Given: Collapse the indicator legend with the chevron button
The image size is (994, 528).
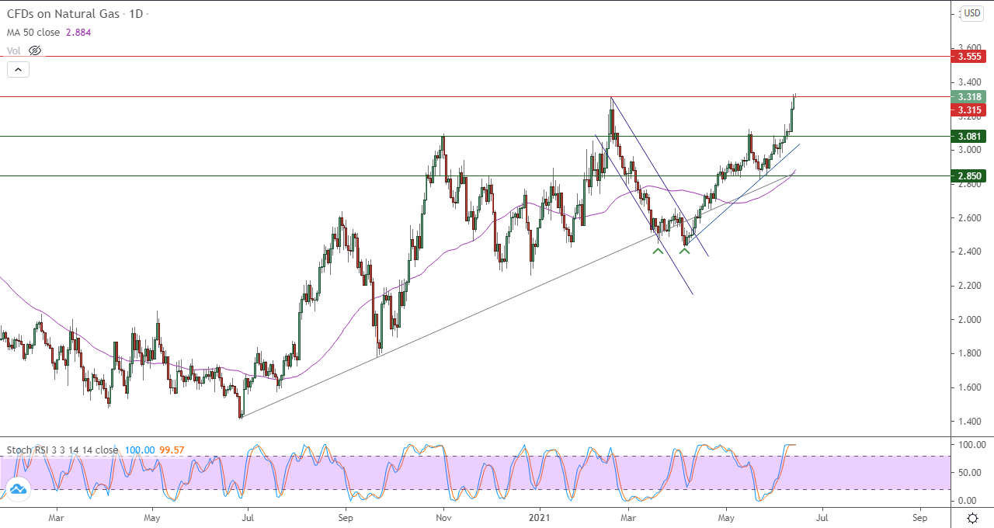Looking at the screenshot, I should pyautogui.click(x=19, y=69).
